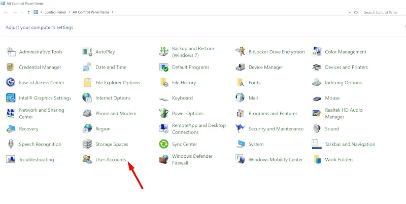Open the Taskbar and Navigation link
The height and width of the screenshot is (204, 406).
point(350,144)
